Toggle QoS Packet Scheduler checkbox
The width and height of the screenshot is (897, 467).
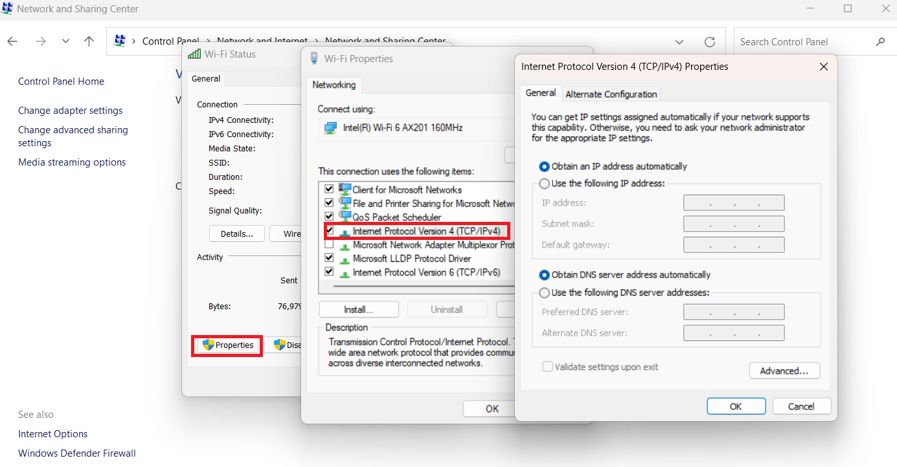click(x=329, y=217)
